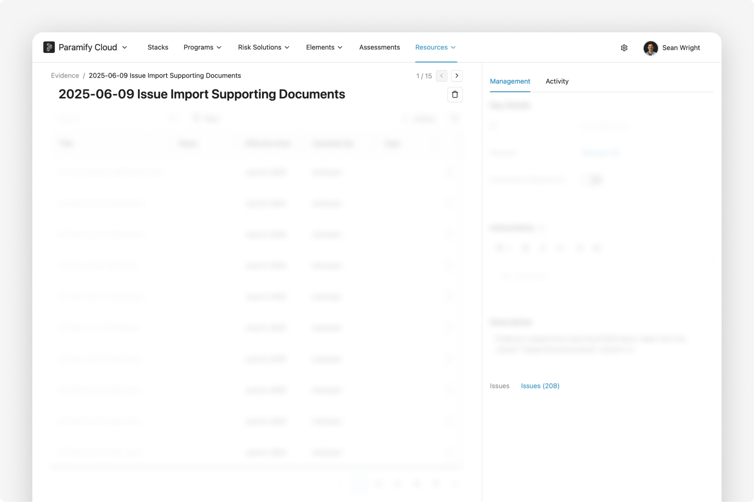Click the 1 / 15 pager counter
The height and width of the screenshot is (502, 754).
(x=424, y=76)
